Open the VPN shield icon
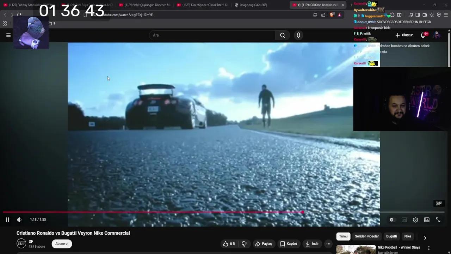 tap(439, 15)
